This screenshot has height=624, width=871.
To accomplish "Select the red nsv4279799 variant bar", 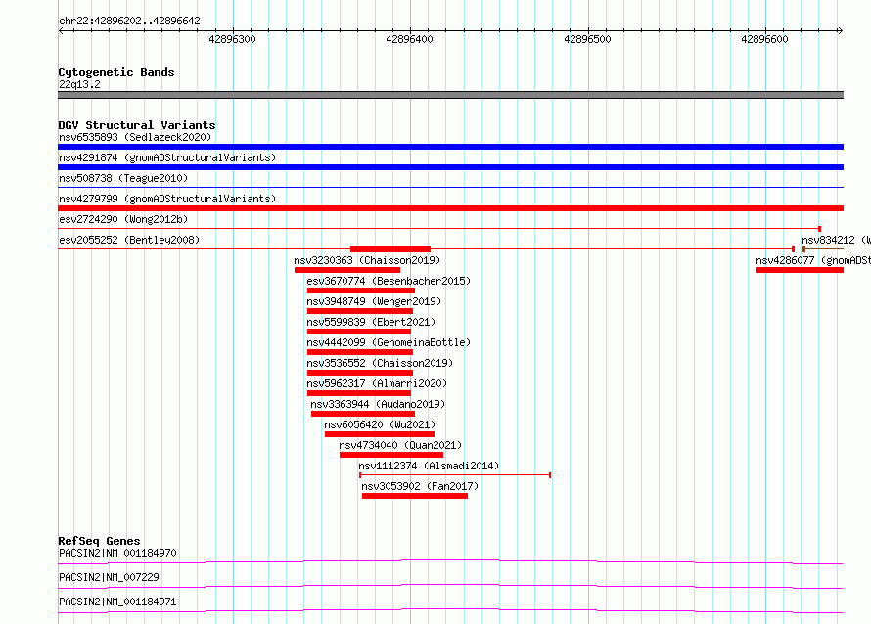I will tap(450, 208).
